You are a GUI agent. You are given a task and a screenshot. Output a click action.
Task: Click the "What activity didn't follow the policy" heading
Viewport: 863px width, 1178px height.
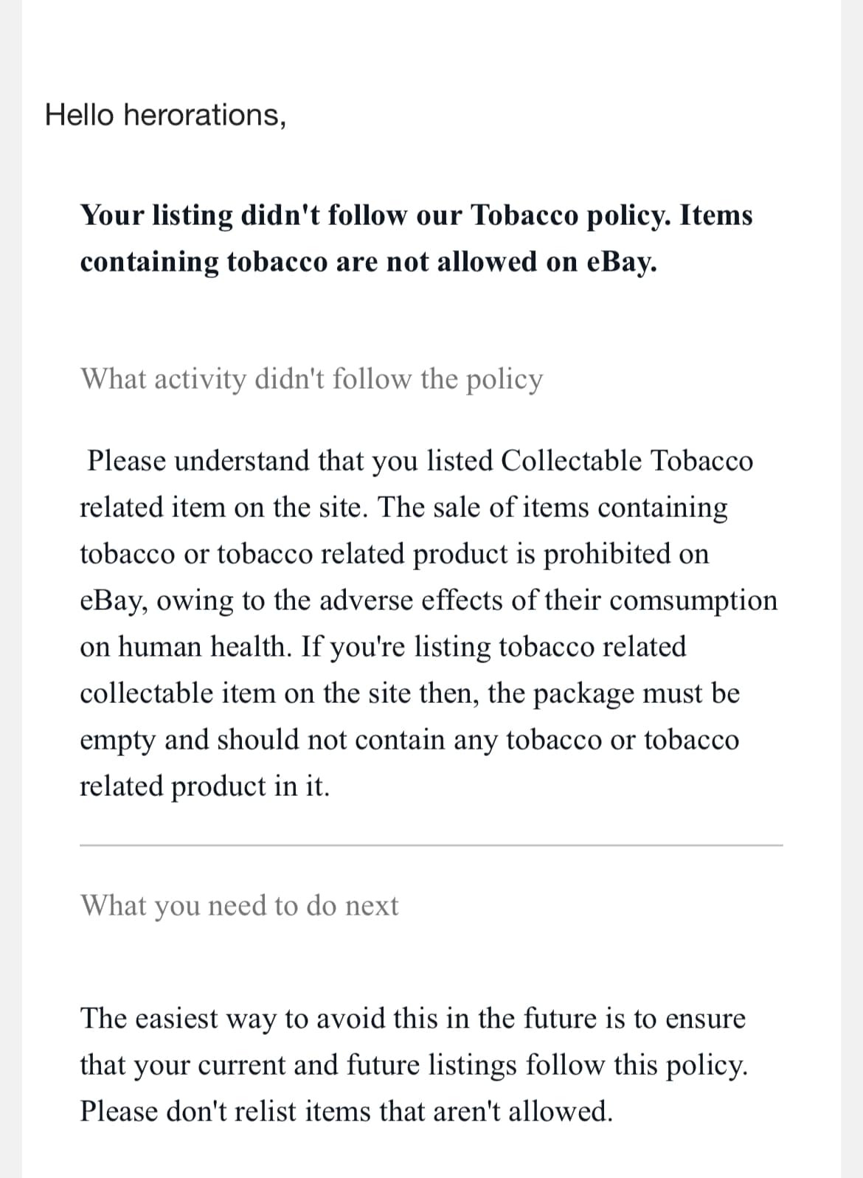tap(312, 379)
